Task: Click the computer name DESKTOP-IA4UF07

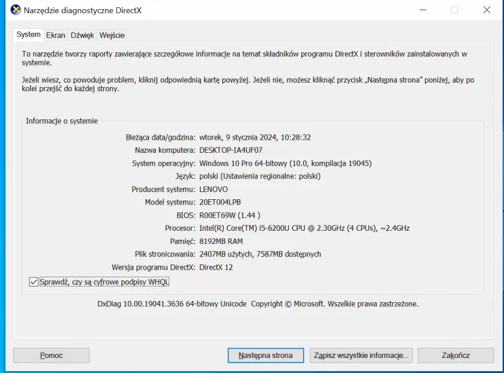Action: point(230,150)
